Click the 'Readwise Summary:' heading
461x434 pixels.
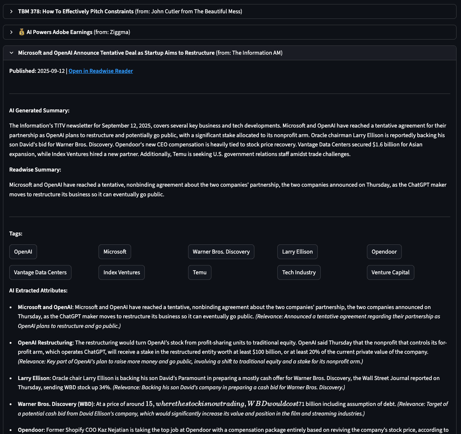35,170
